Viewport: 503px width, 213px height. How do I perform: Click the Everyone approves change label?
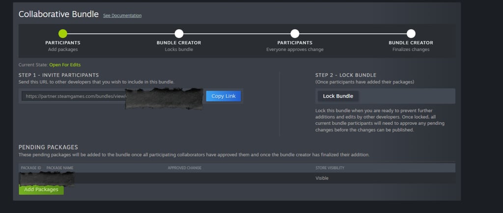295,50
